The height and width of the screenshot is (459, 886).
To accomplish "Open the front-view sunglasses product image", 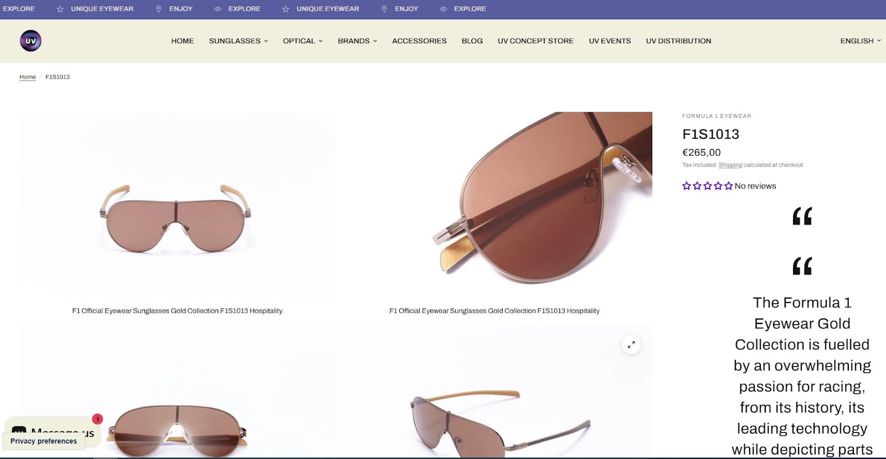I will click(177, 206).
